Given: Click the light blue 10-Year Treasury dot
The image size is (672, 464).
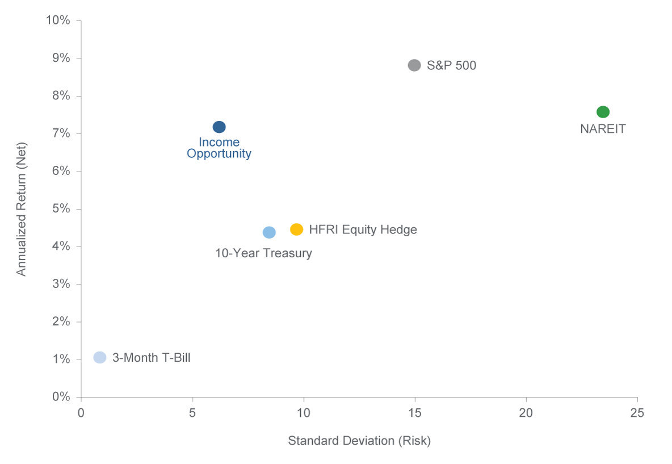Looking at the screenshot, I should coord(269,232).
